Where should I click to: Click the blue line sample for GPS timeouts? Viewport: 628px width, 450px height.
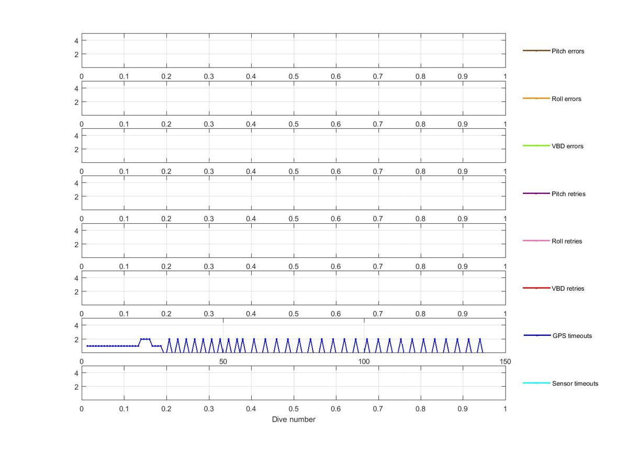537,335
